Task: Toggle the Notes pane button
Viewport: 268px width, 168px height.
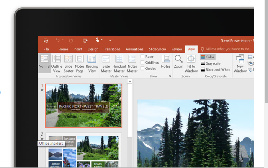Action: tap(166, 61)
